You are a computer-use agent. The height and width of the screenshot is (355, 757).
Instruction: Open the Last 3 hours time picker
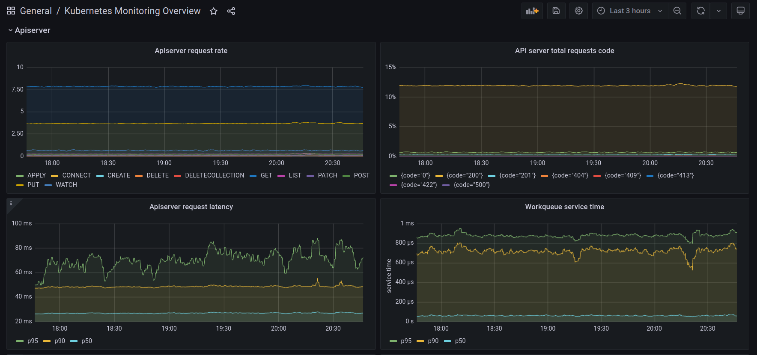[629, 11]
